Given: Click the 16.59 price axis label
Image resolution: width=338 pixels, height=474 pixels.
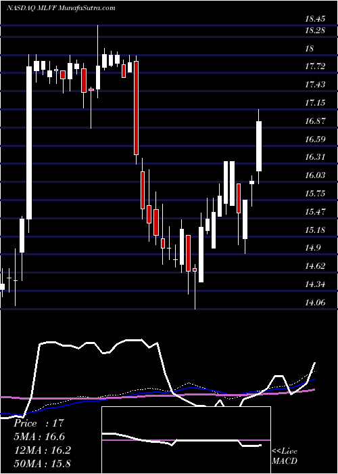Looking at the screenshot, I should click(315, 139).
